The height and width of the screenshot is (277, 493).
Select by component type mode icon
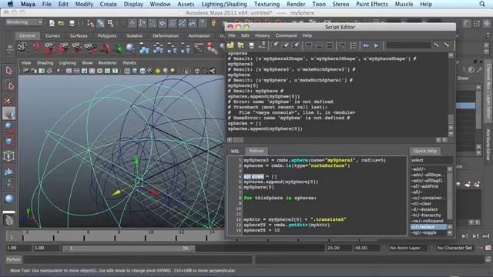tap(111, 23)
